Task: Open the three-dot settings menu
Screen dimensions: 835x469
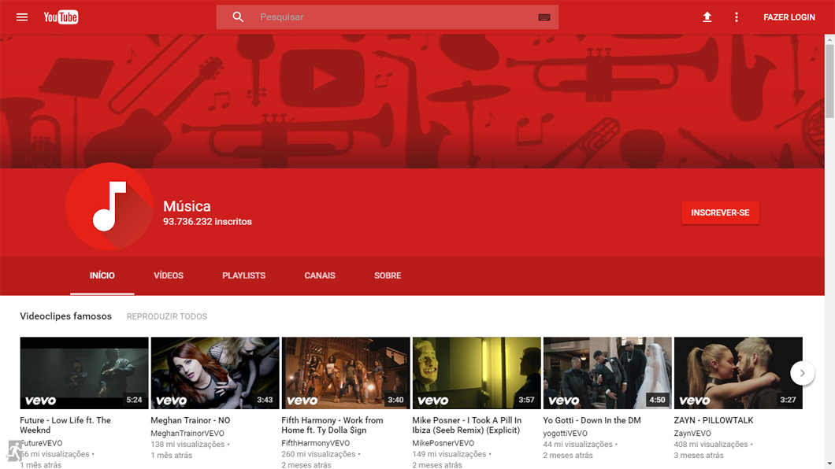Action: pos(737,17)
